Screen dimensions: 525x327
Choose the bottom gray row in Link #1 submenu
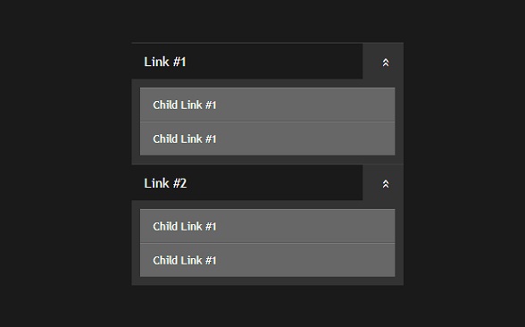pos(268,138)
